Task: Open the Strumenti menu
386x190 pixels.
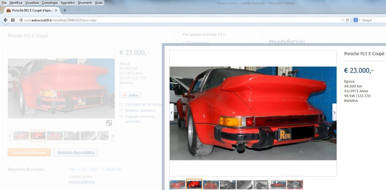Action: (85, 3)
